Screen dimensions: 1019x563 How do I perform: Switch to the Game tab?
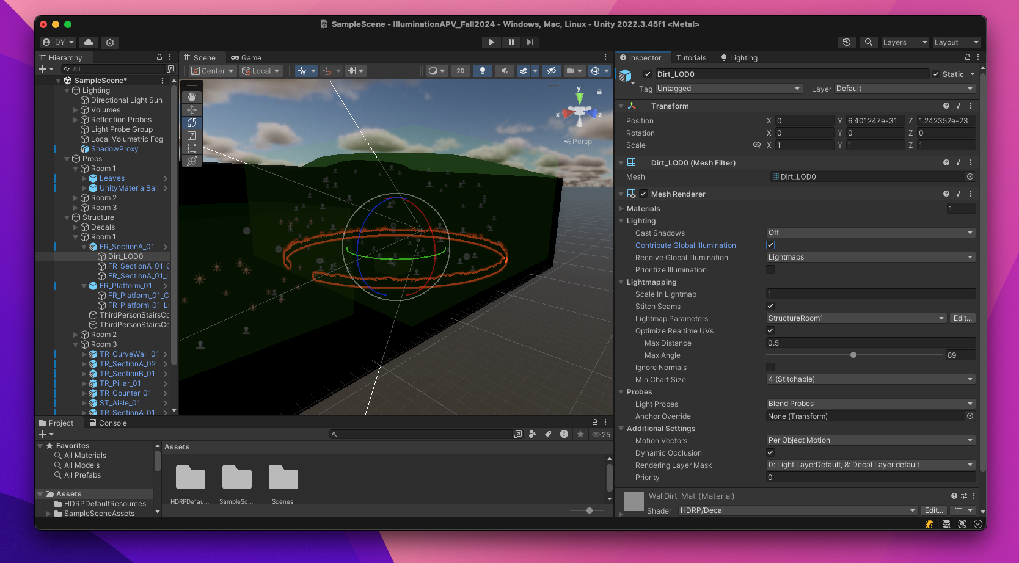pos(246,57)
